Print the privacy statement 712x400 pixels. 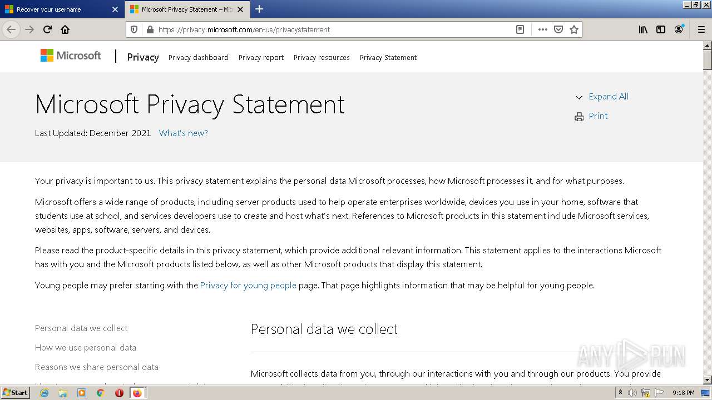point(598,116)
